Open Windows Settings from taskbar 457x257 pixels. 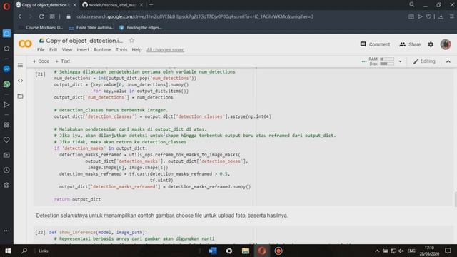pyautogui.click(x=229, y=251)
